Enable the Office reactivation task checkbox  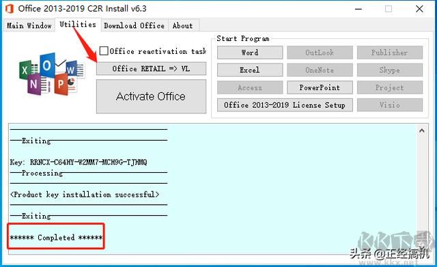(104, 51)
